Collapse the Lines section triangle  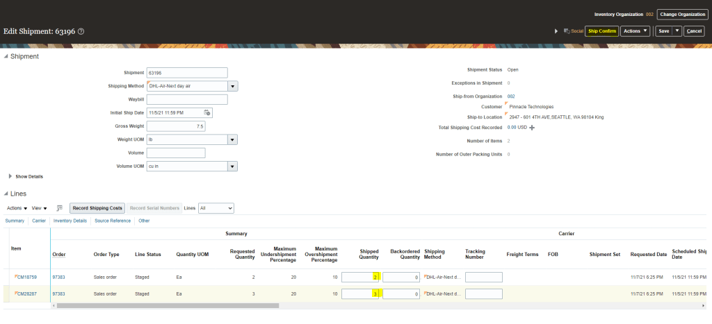coord(6,194)
